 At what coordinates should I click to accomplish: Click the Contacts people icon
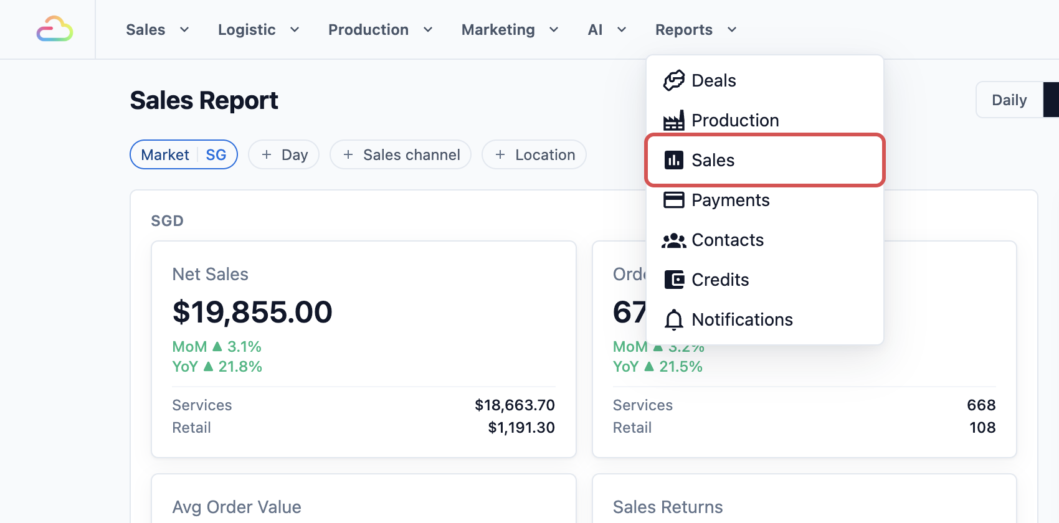673,240
